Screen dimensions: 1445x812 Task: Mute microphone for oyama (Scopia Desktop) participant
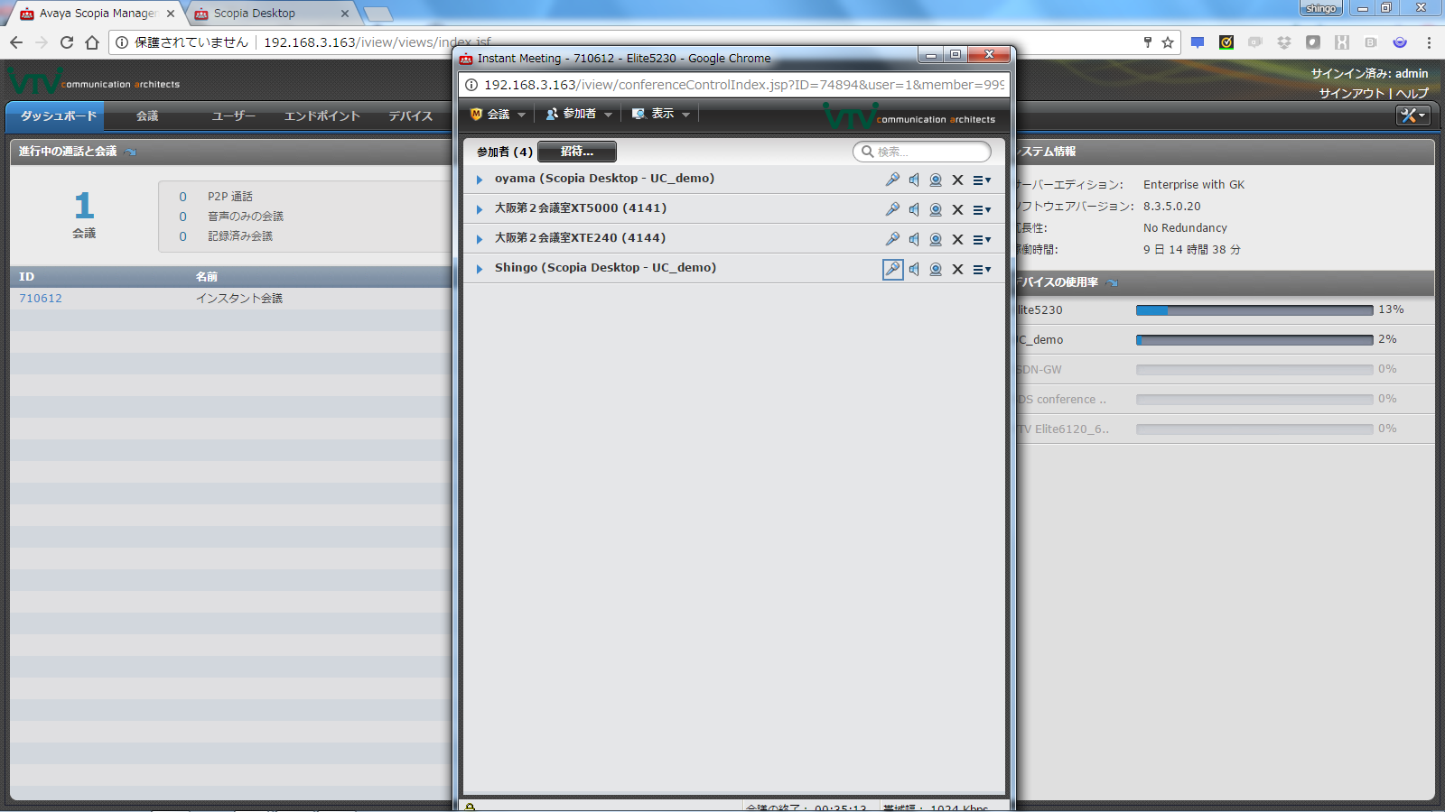tap(892, 180)
